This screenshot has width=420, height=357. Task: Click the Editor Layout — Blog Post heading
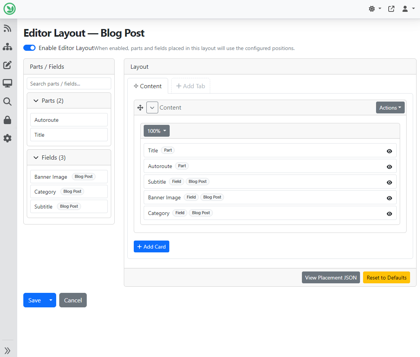coord(84,33)
